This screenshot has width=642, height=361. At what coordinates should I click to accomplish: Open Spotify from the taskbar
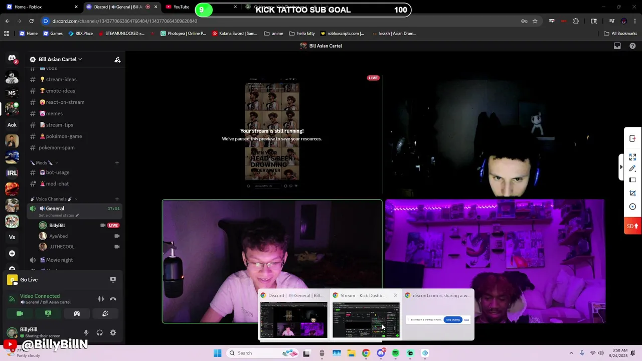tap(395, 353)
